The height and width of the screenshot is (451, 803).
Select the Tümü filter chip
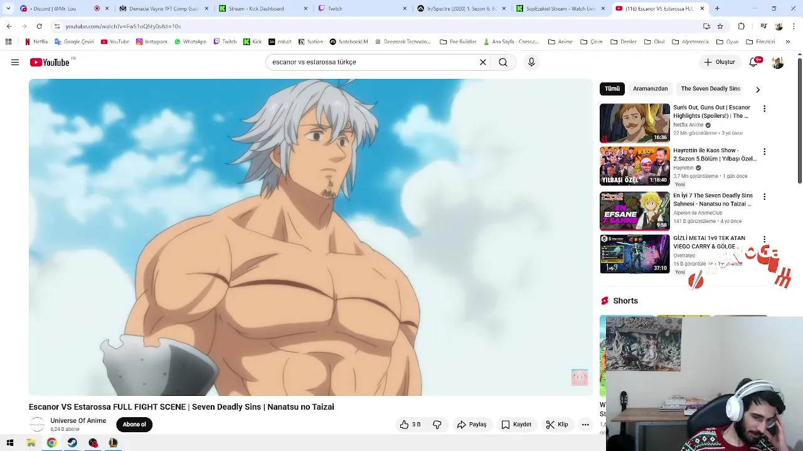612,89
